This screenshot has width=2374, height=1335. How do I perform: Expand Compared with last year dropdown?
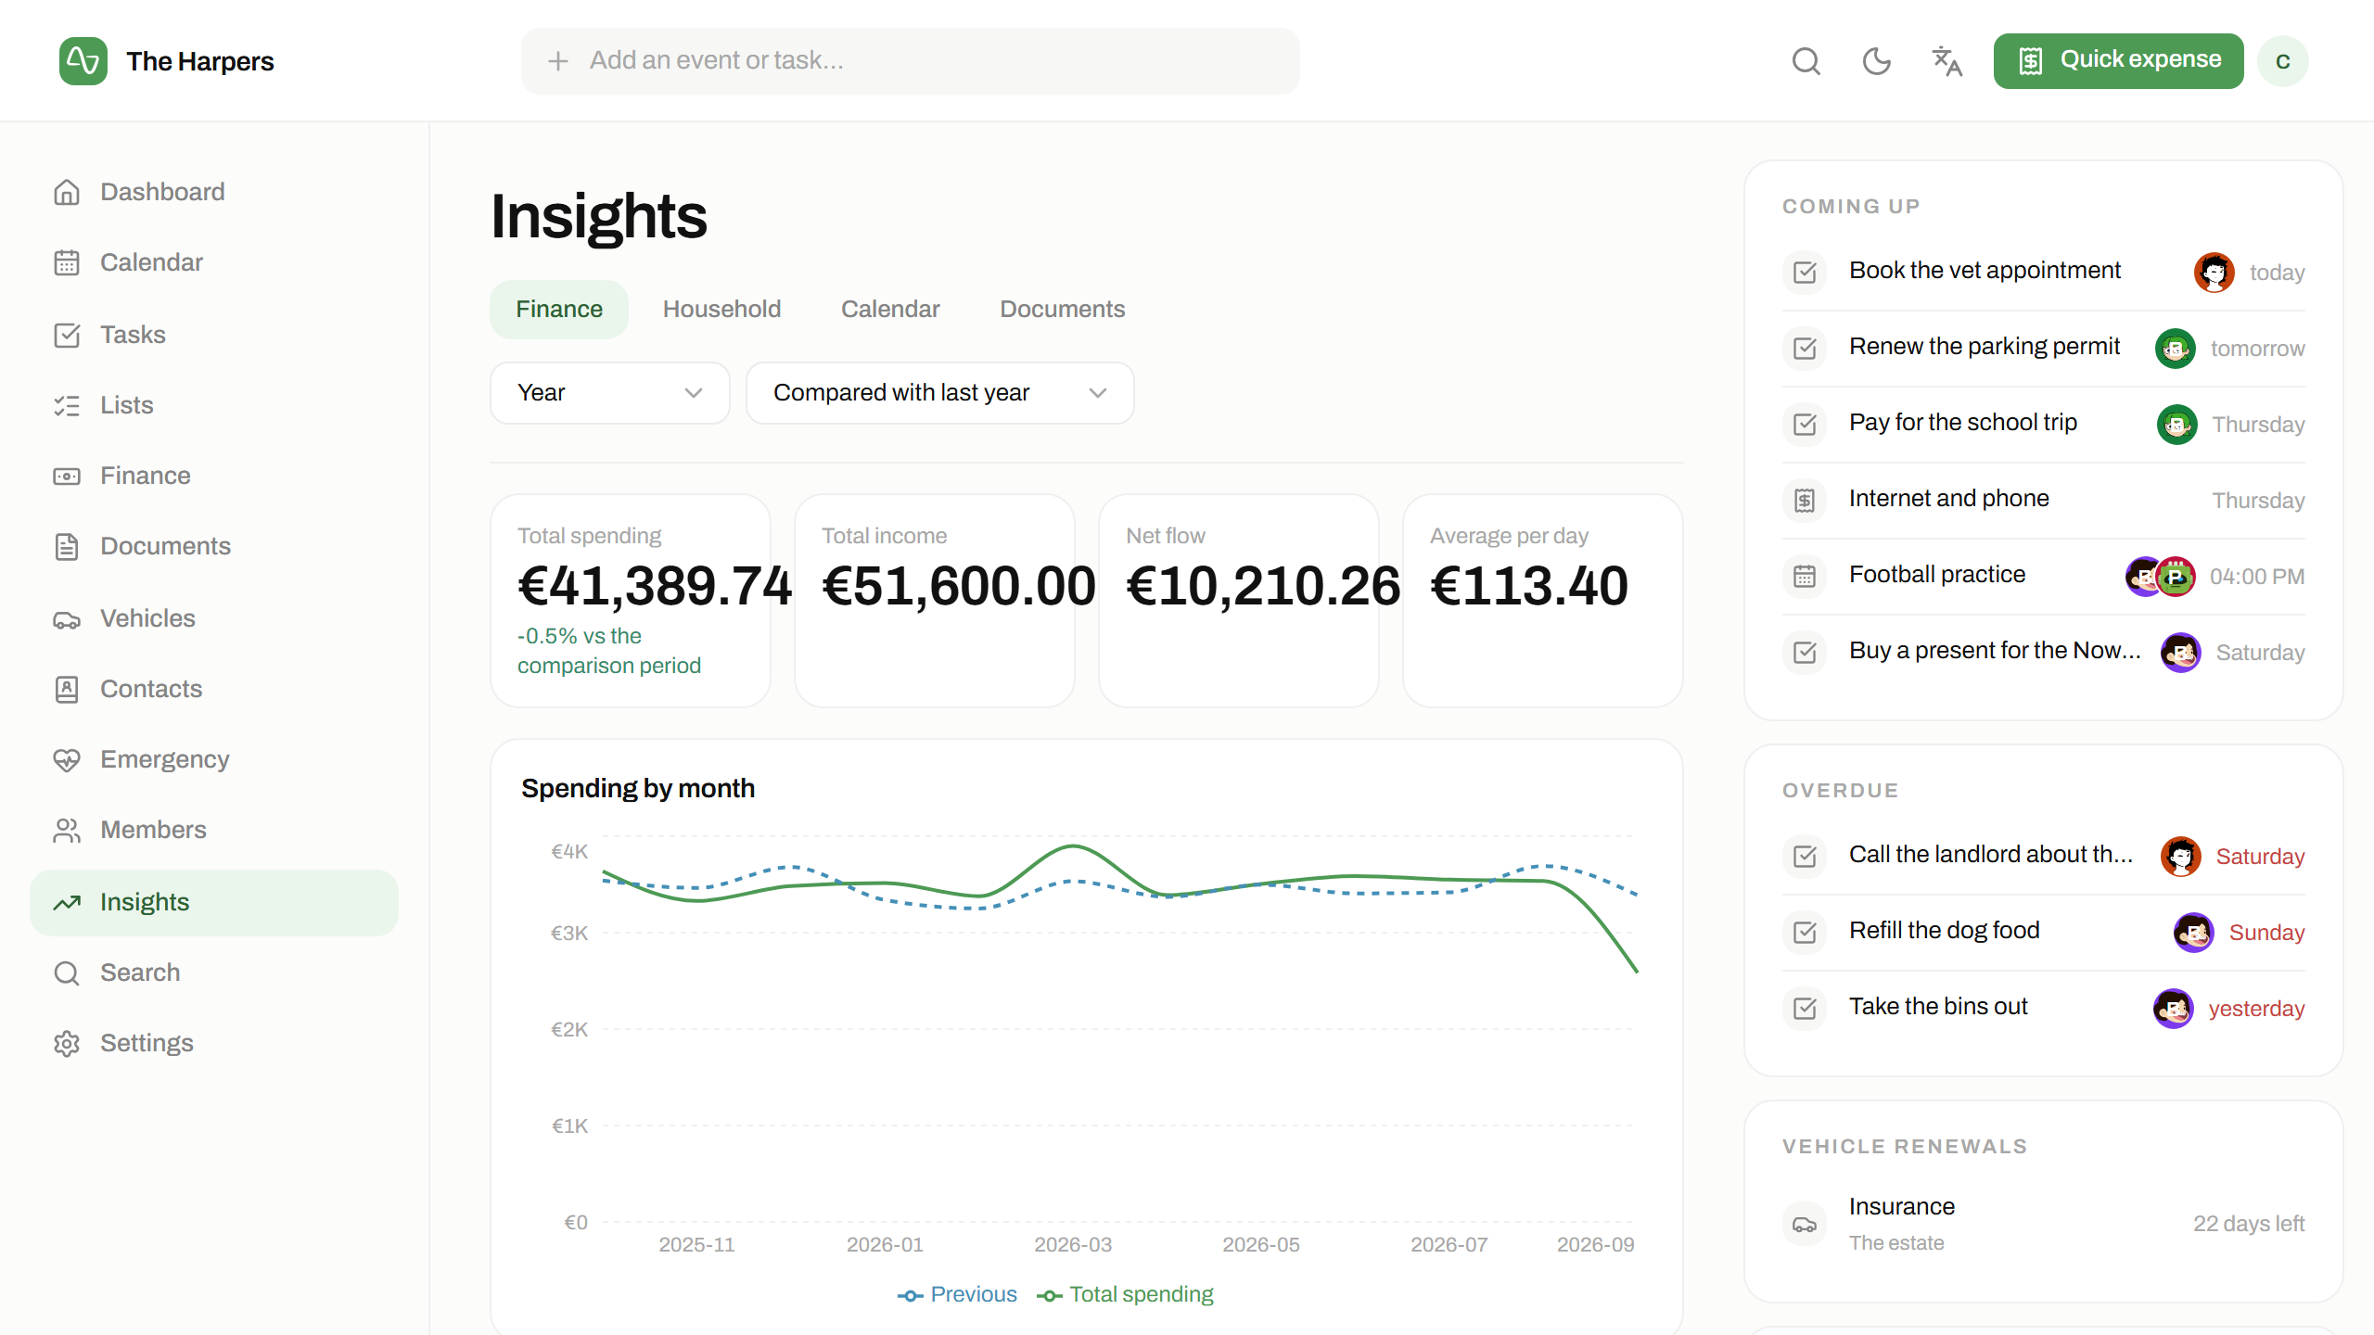pyautogui.click(x=939, y=393)
